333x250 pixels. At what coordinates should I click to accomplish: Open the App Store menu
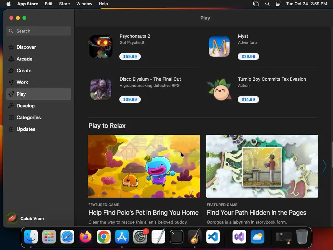[28, 4]
